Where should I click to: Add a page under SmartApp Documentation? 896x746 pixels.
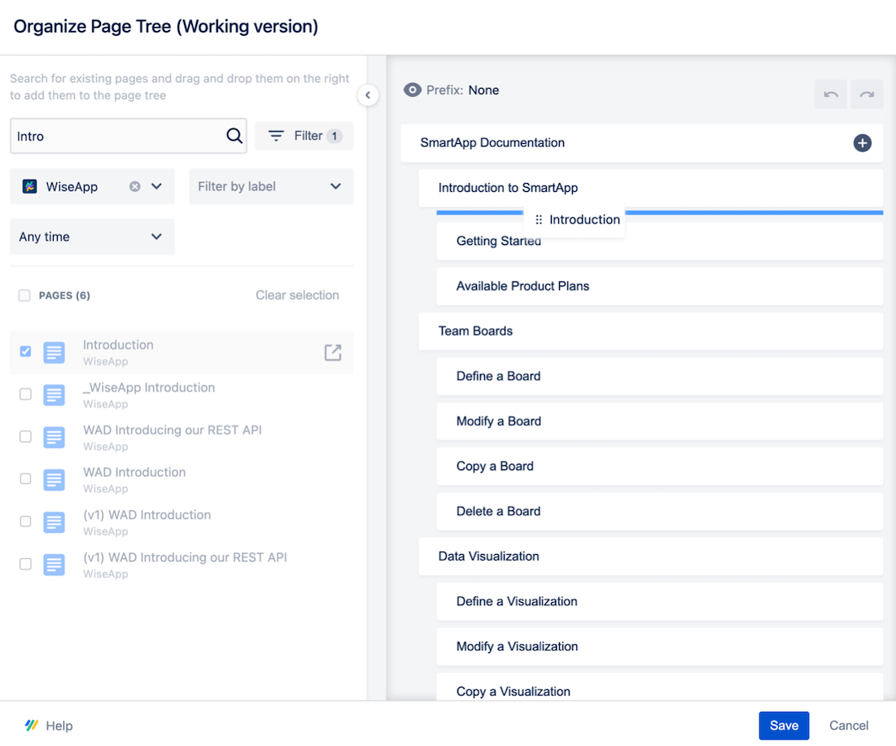click(x=862, y=142)
